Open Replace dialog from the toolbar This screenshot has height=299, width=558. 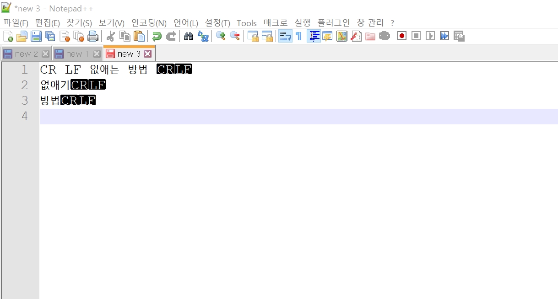click(203, 36)
